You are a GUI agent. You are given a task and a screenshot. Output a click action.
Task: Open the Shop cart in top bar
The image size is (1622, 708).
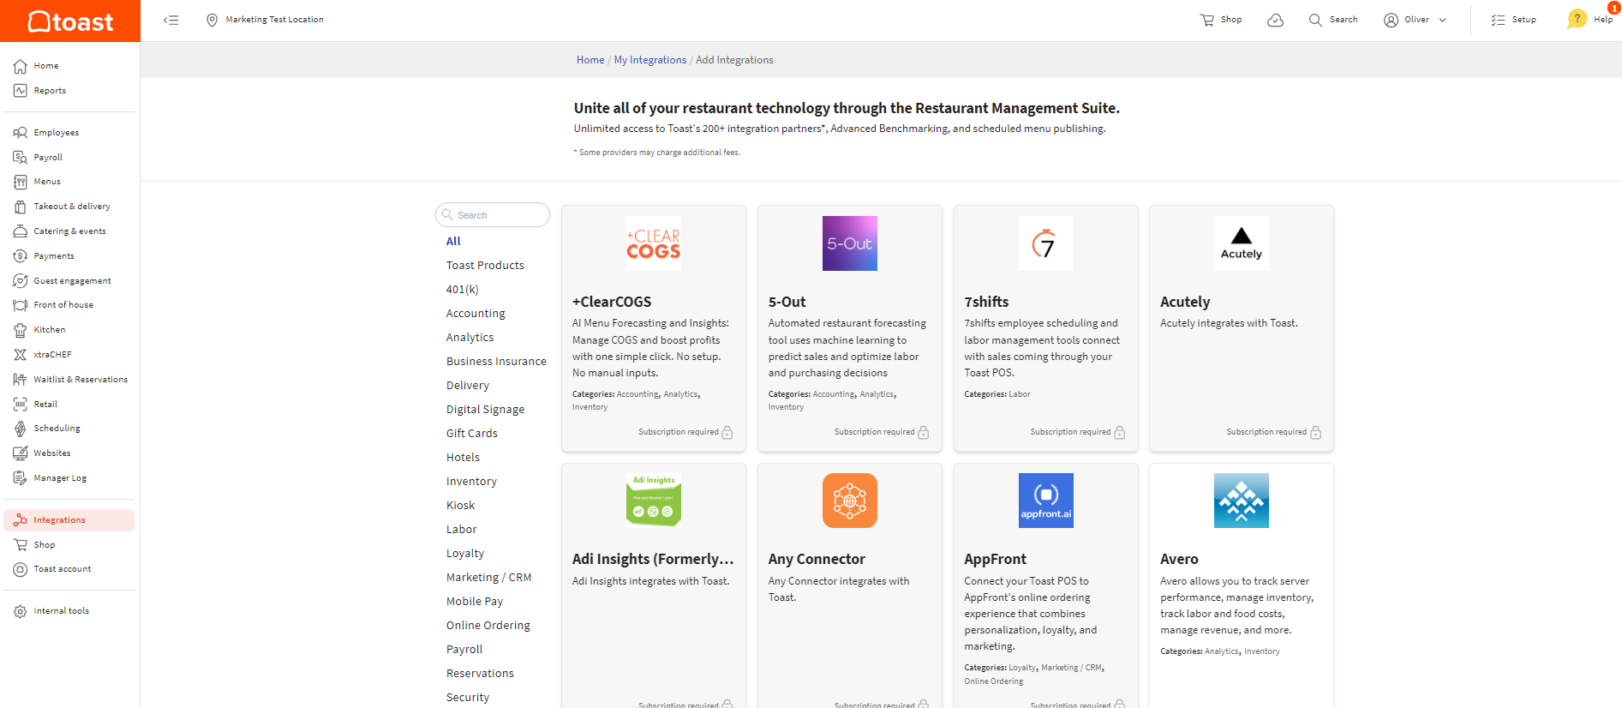pyautogui.click(x=1221, y=20)
